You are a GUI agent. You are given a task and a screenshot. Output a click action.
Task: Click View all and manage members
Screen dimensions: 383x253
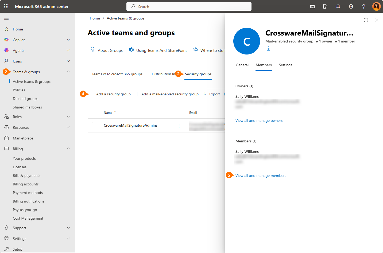click(261, 176)
